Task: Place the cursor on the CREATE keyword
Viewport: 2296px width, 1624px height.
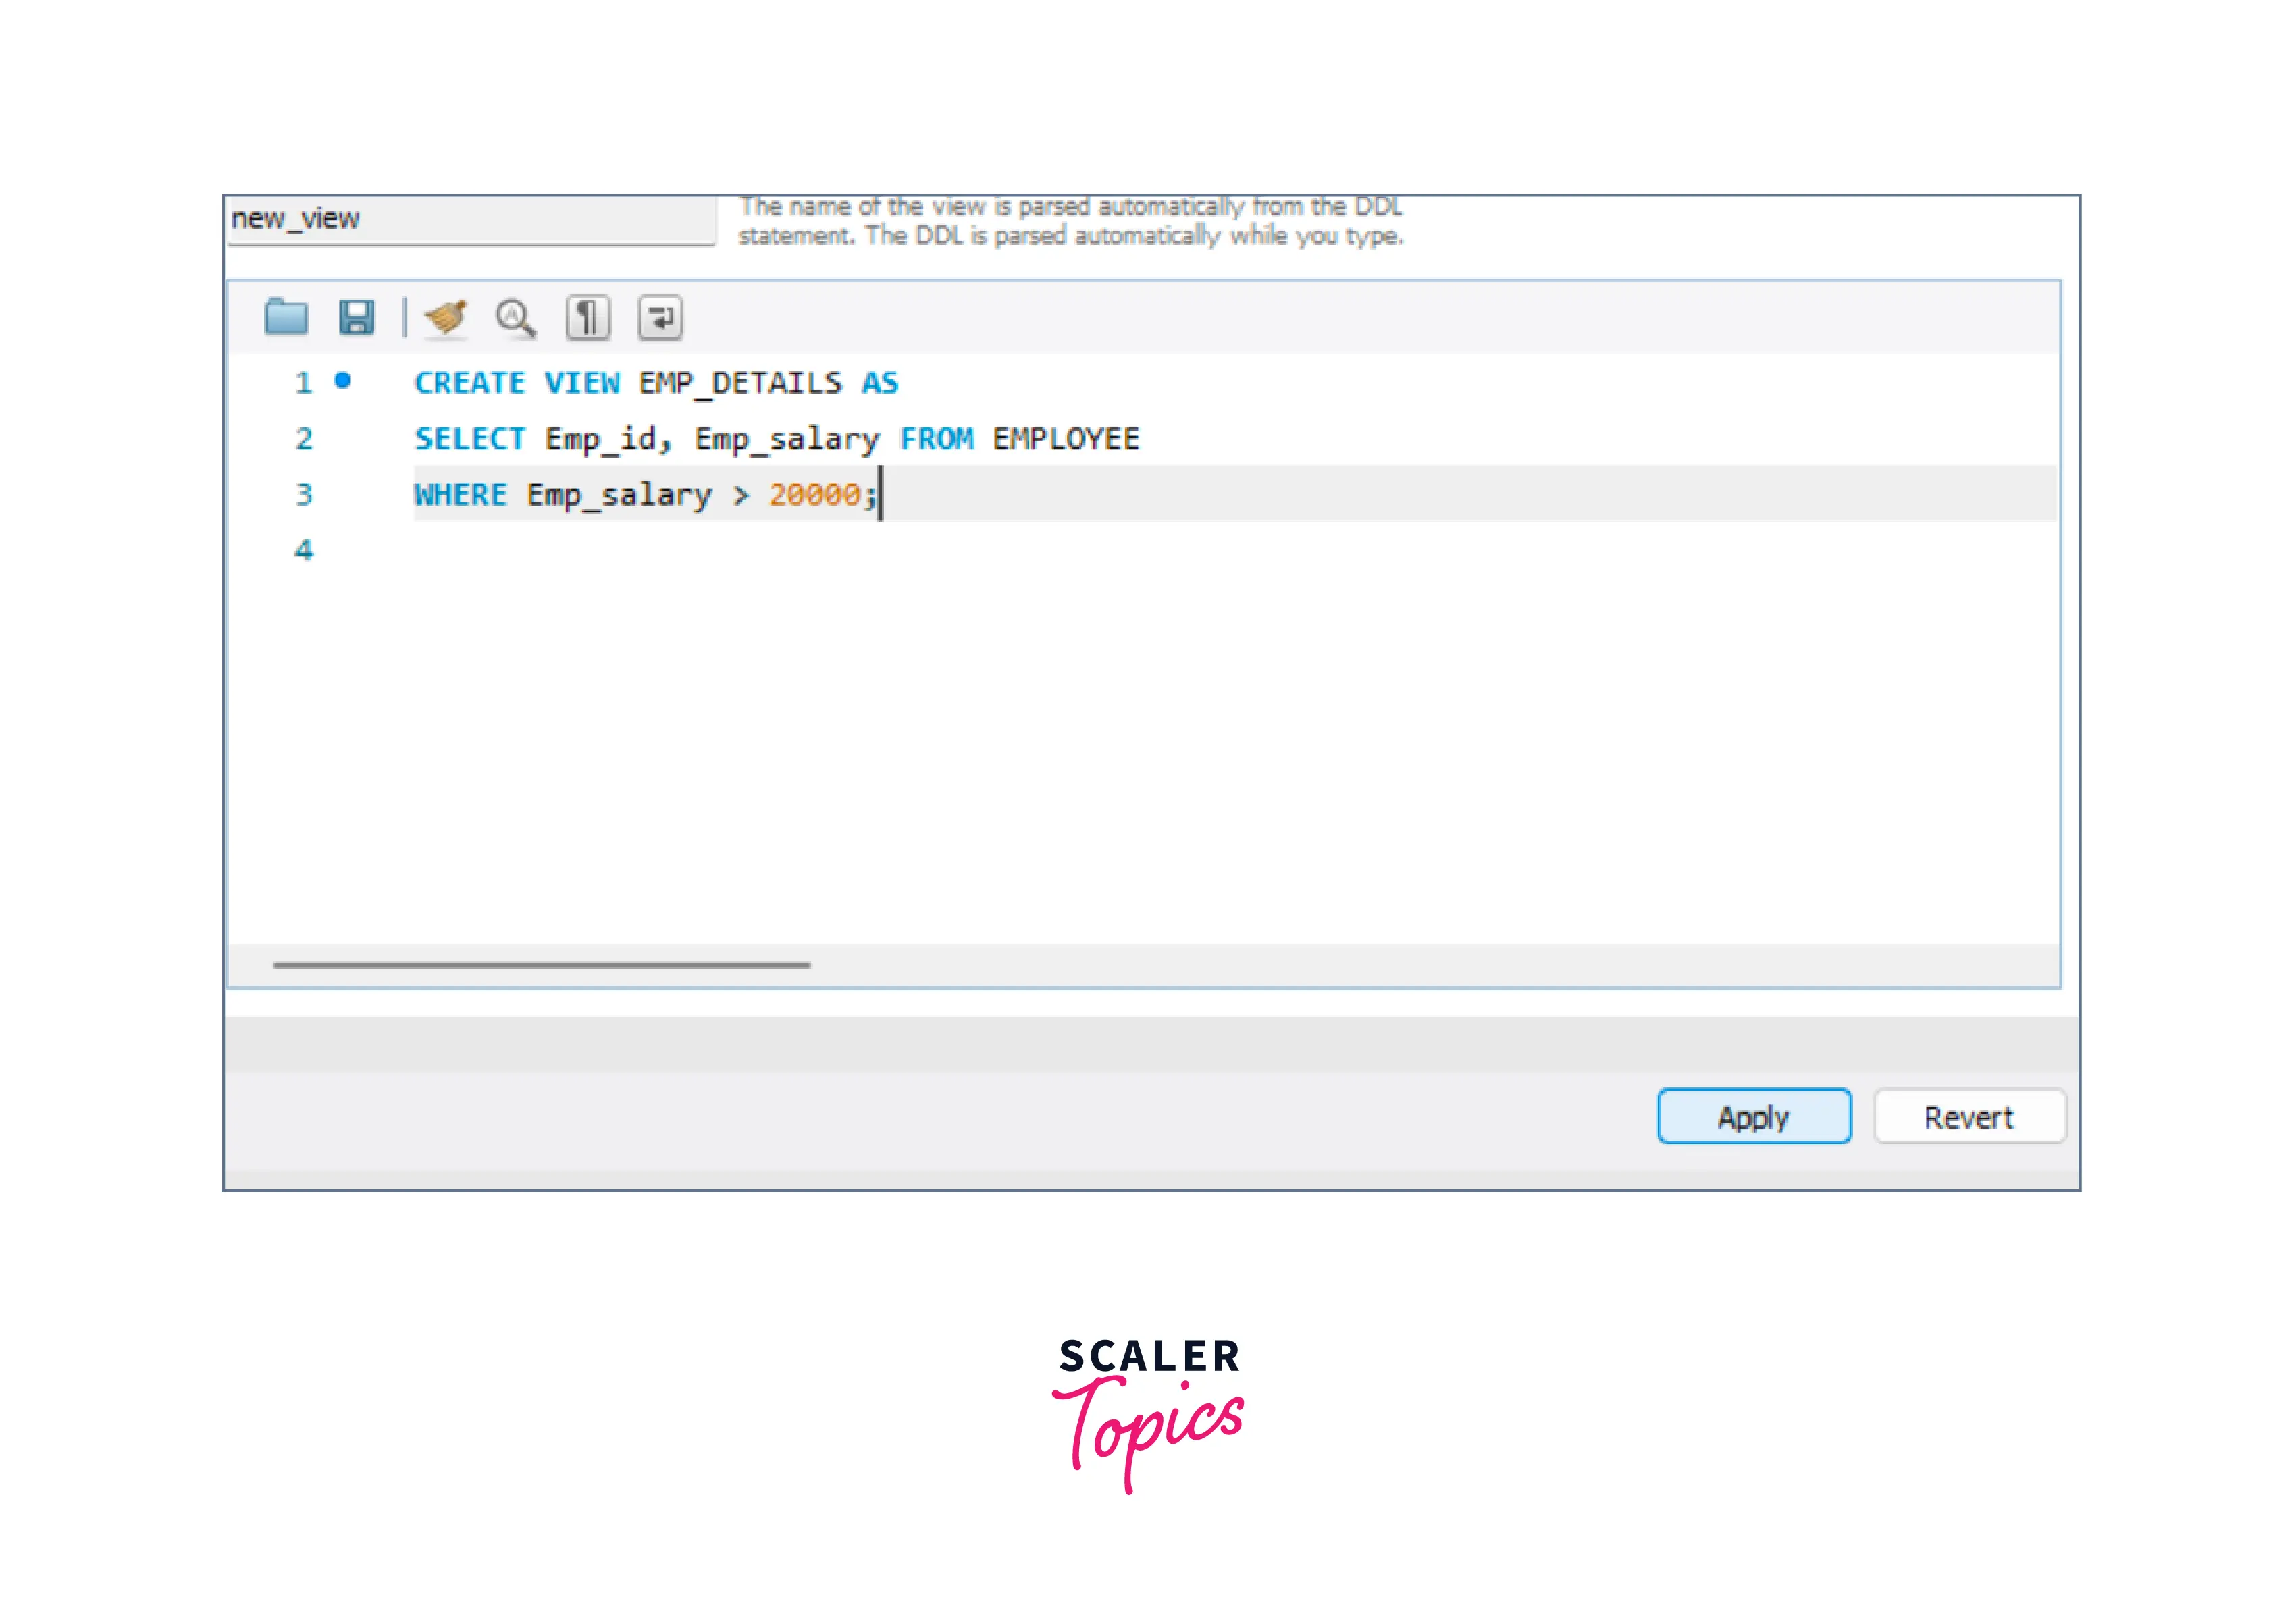Action: pos(469,383)
